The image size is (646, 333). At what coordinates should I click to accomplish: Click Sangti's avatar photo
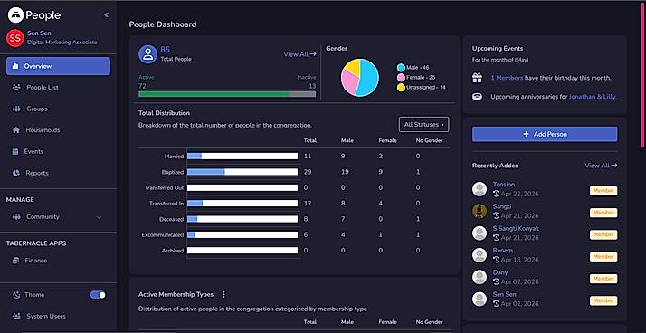480,211
